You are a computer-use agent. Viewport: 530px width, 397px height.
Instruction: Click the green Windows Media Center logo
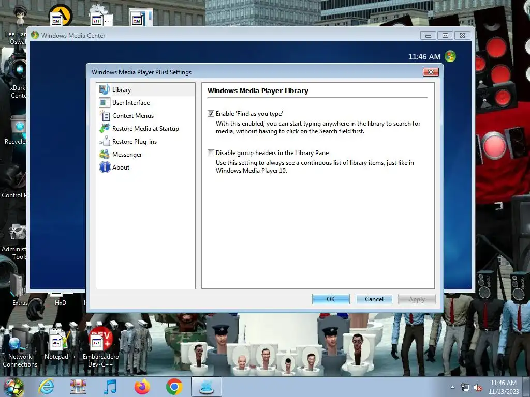click(x=450, y=56)
